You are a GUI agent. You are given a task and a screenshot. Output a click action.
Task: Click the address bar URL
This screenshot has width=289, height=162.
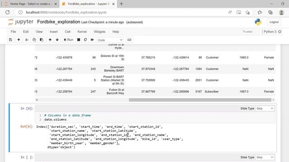click(x=66, y=12)
